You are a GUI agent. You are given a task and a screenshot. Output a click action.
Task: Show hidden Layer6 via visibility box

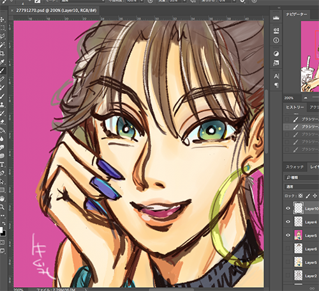tap(288, 249)
